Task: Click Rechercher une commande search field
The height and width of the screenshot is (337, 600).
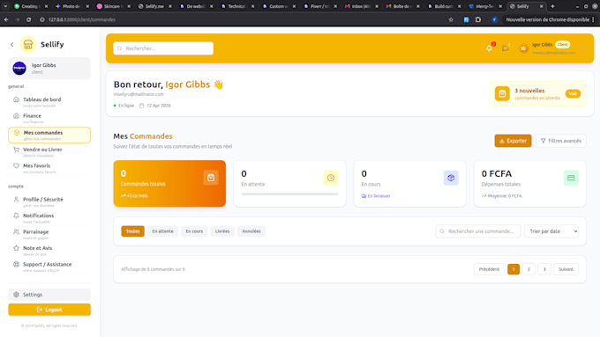Action: [478, 231]
